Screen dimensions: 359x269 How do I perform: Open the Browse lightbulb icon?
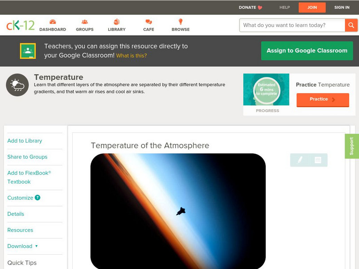coord(181,22)
